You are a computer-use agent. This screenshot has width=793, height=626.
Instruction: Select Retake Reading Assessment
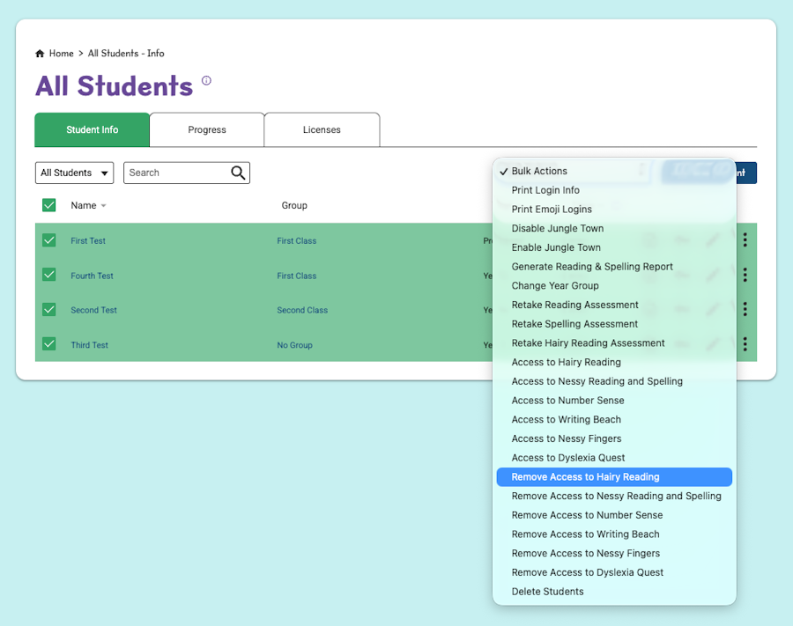click(x=614, y=305)
